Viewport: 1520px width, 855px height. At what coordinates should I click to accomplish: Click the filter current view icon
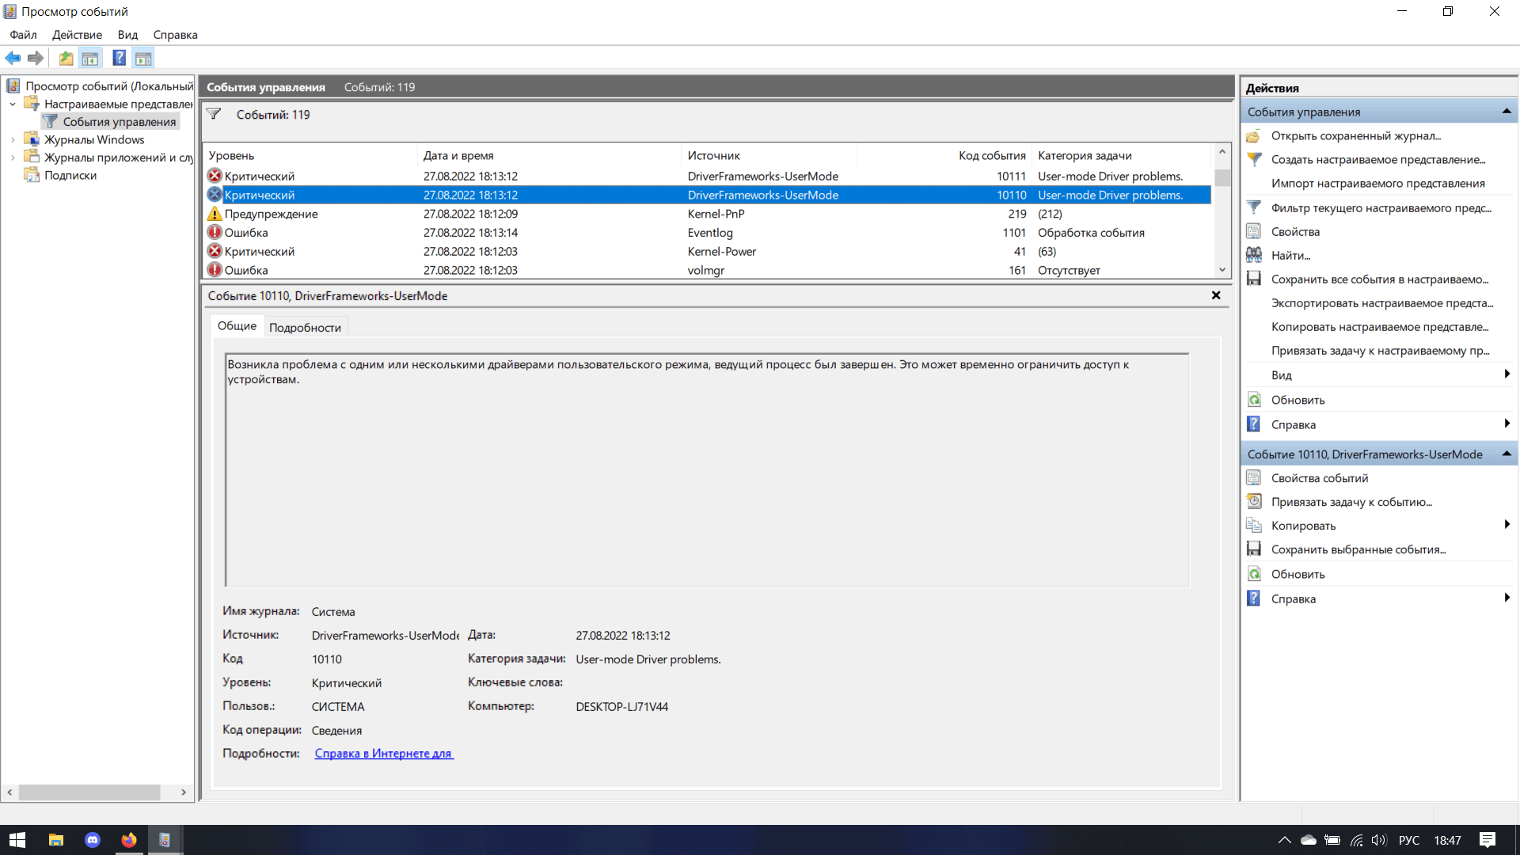coord(1254,208)
